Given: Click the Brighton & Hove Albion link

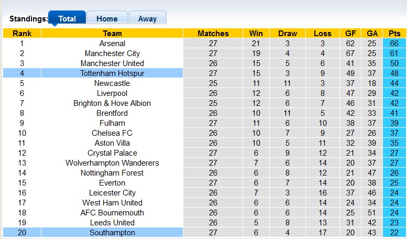Looking at the screenshot, I should 112,103.
